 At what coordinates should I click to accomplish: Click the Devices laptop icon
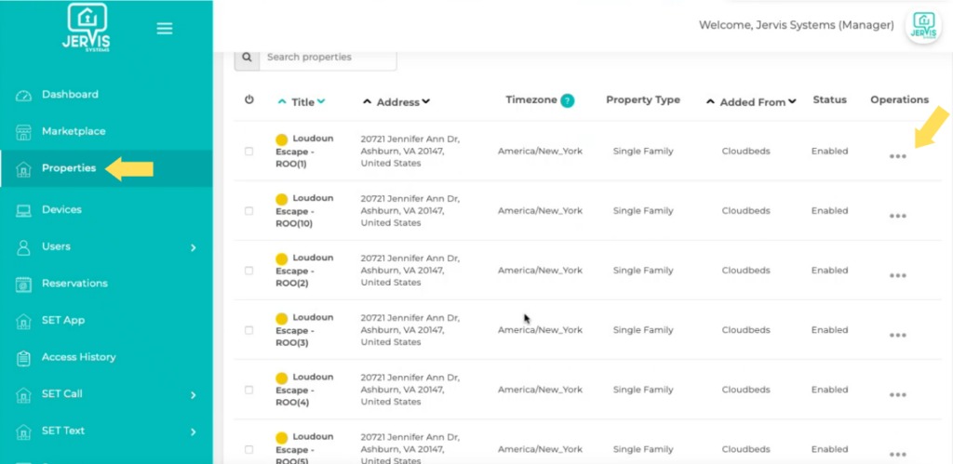tap(23, 211)
